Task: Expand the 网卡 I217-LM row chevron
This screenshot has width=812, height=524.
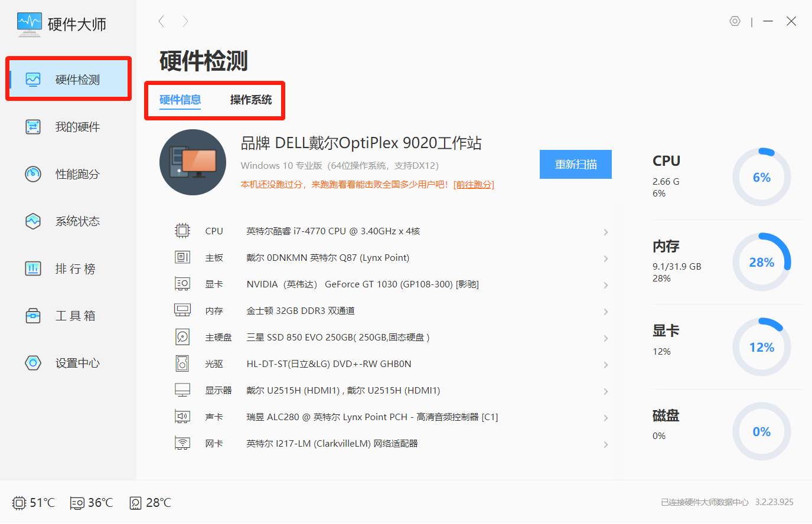Action: pyautogui.click(x=605, y=444)
